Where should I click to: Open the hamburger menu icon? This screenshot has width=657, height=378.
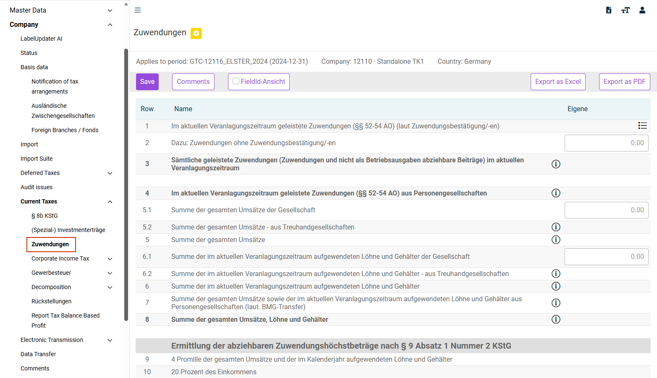coord(138,10)
